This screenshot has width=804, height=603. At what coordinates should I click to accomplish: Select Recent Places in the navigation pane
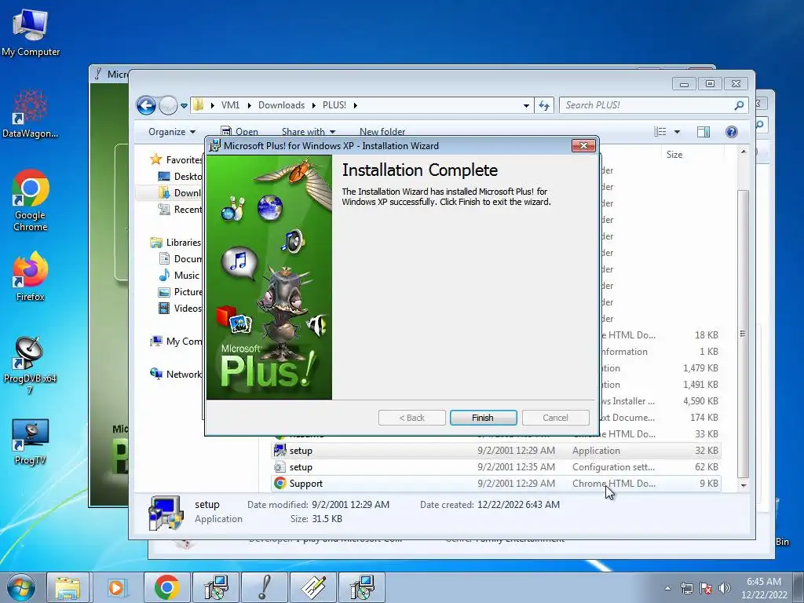point(181,209)
